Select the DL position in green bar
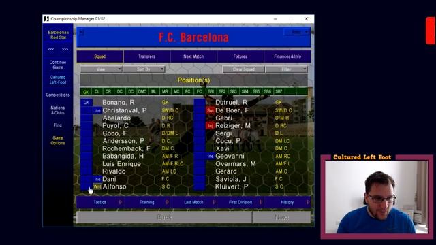This screenshot has width=436, height=245. 97,91
